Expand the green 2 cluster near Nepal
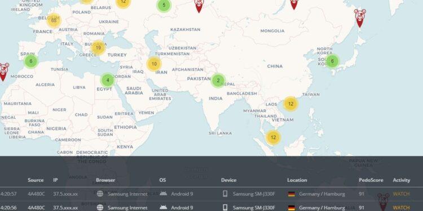The width and height of the screenshot is (423, 211). [218, 80]
